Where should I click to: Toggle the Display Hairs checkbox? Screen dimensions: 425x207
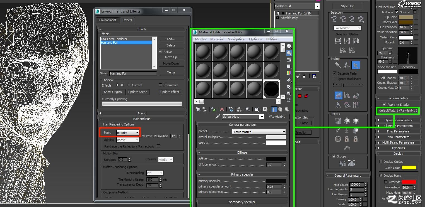[381, 176]
